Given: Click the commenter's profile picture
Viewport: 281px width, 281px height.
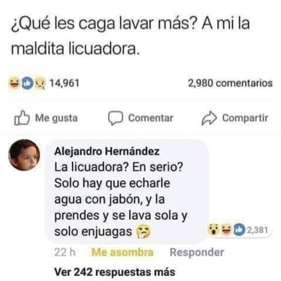Looking at the screenshot, I should pos(24,155).
